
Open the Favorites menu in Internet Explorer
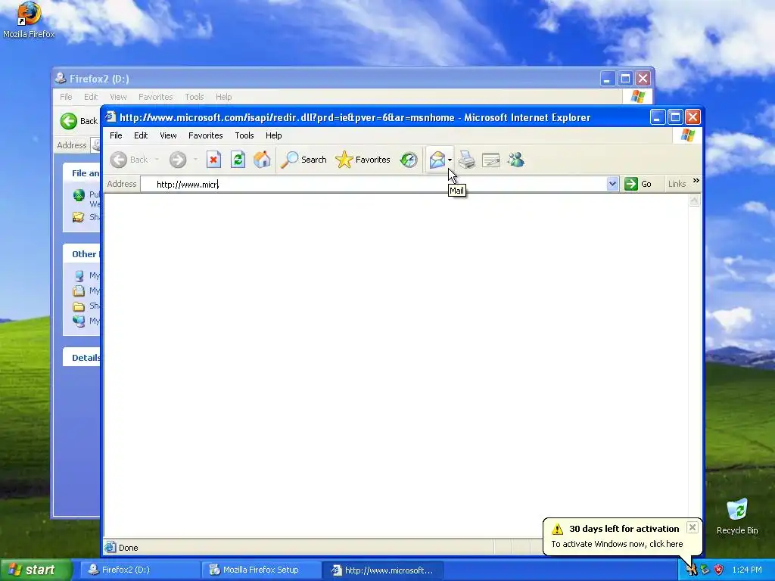[206, 135]
